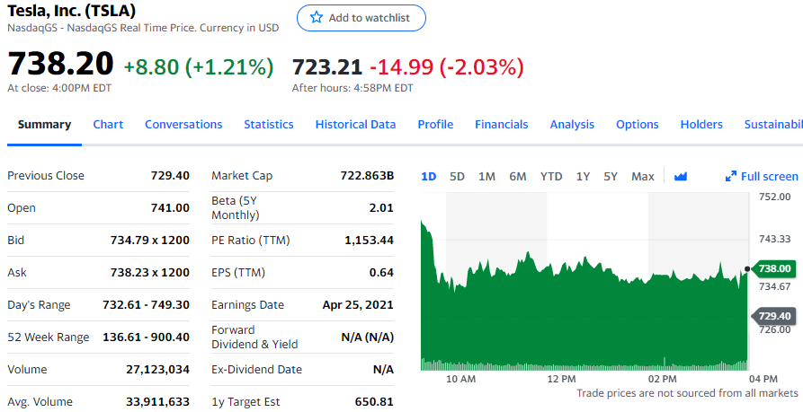
Task: Click the Full screen expand arrows icon
Action: click(x=731, y=176)
